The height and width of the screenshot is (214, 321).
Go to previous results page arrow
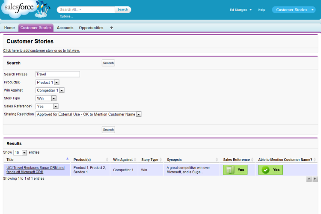click(x=309, y=179)
